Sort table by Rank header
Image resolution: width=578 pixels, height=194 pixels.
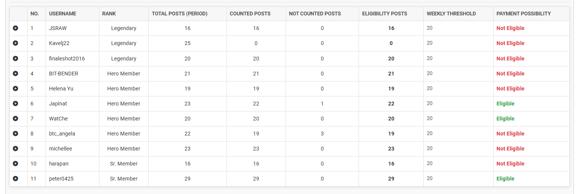click(x=123, y=14)
